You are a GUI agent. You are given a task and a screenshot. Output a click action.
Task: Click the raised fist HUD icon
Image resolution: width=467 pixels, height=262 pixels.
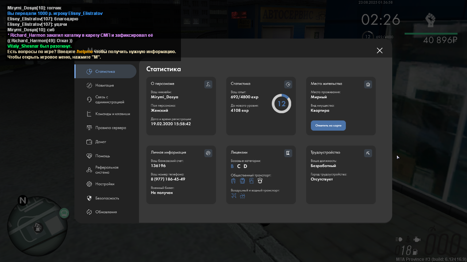(431, 20)
